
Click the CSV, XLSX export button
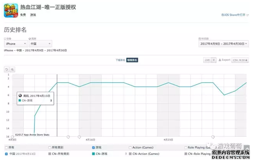pyautogui.click(x=240, y=60)
